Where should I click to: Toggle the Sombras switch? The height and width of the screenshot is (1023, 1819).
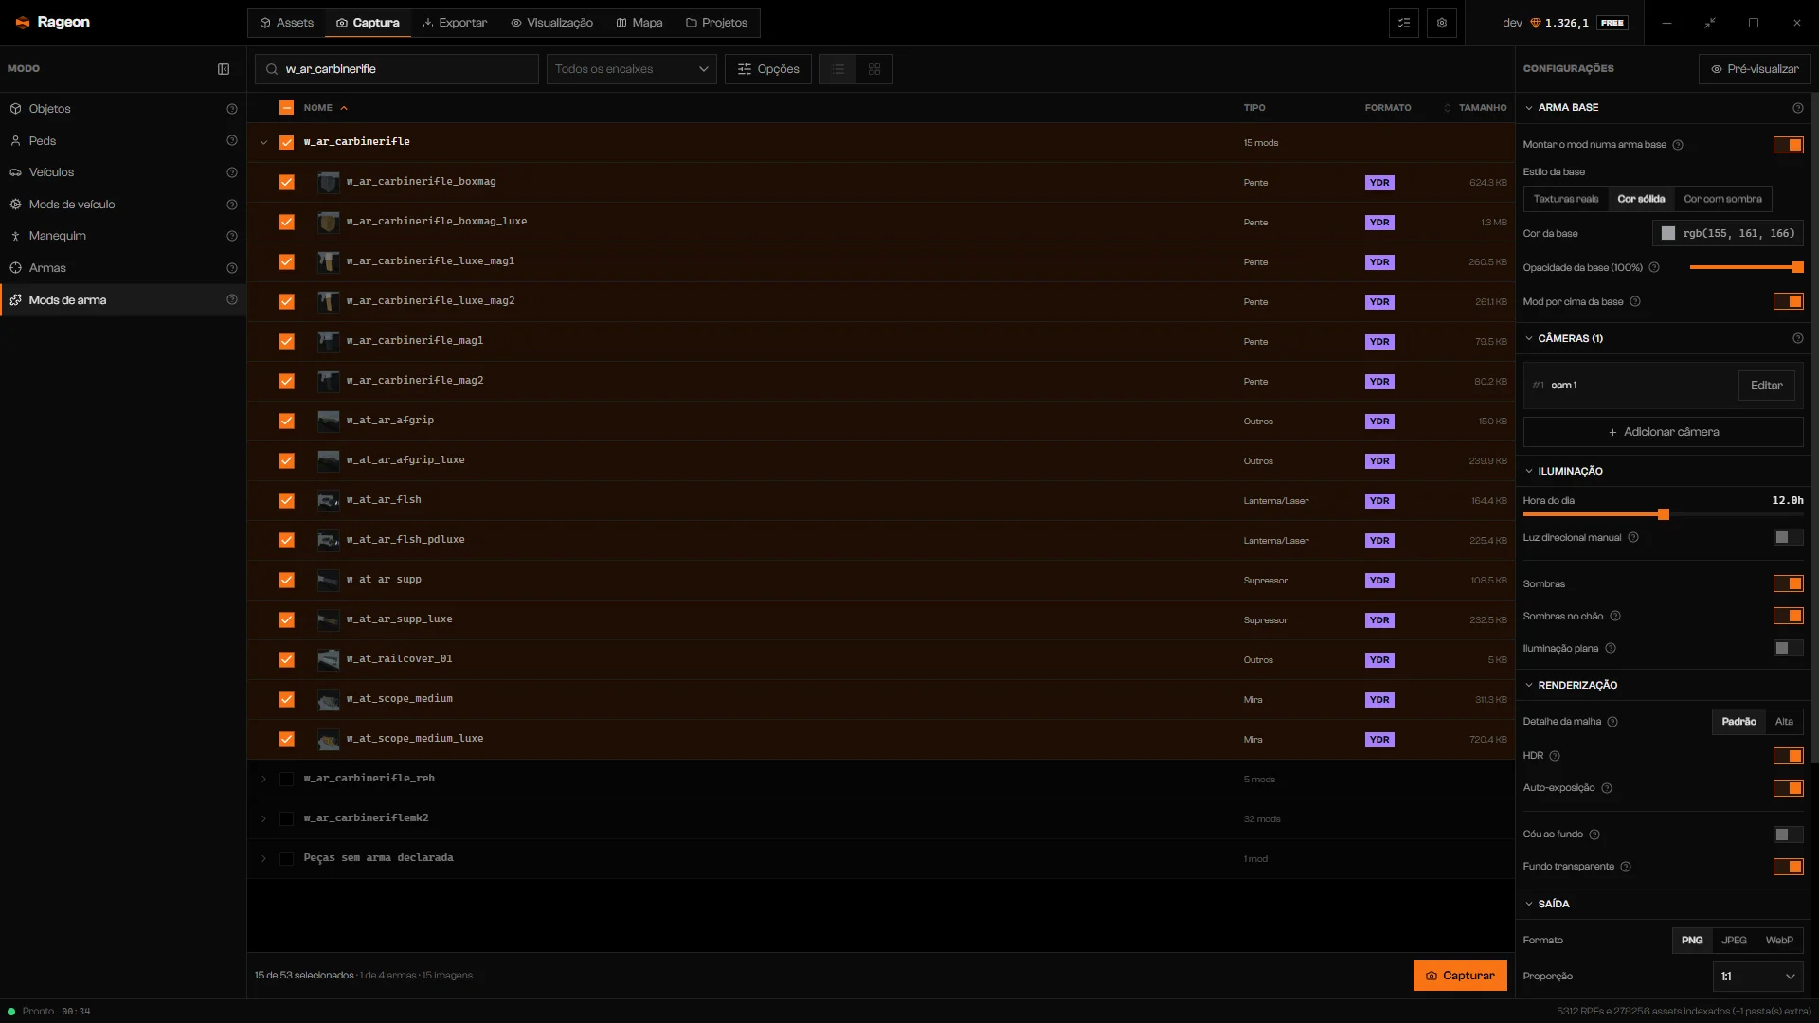(x=1789, y=583)
